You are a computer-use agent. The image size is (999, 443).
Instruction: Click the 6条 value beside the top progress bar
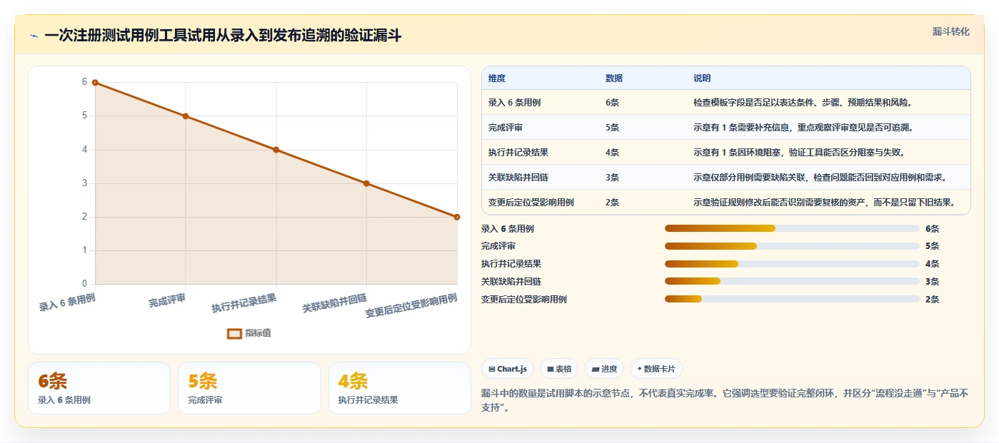point(933,229)
